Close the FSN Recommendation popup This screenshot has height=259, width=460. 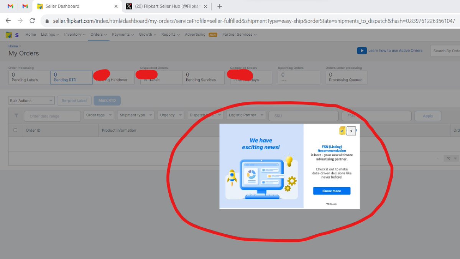pyautogui.click(x=351, y=131)
